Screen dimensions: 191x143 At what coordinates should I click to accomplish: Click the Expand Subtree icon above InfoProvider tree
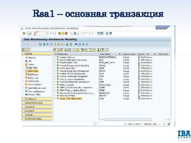[62, 50]
